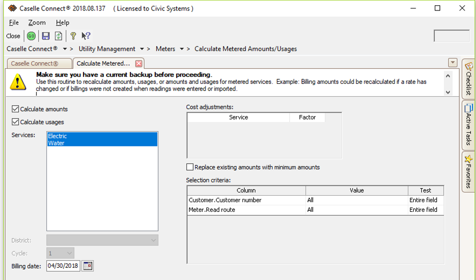
Task: Click the search box on the toolbar
Action: coord(451,36)
